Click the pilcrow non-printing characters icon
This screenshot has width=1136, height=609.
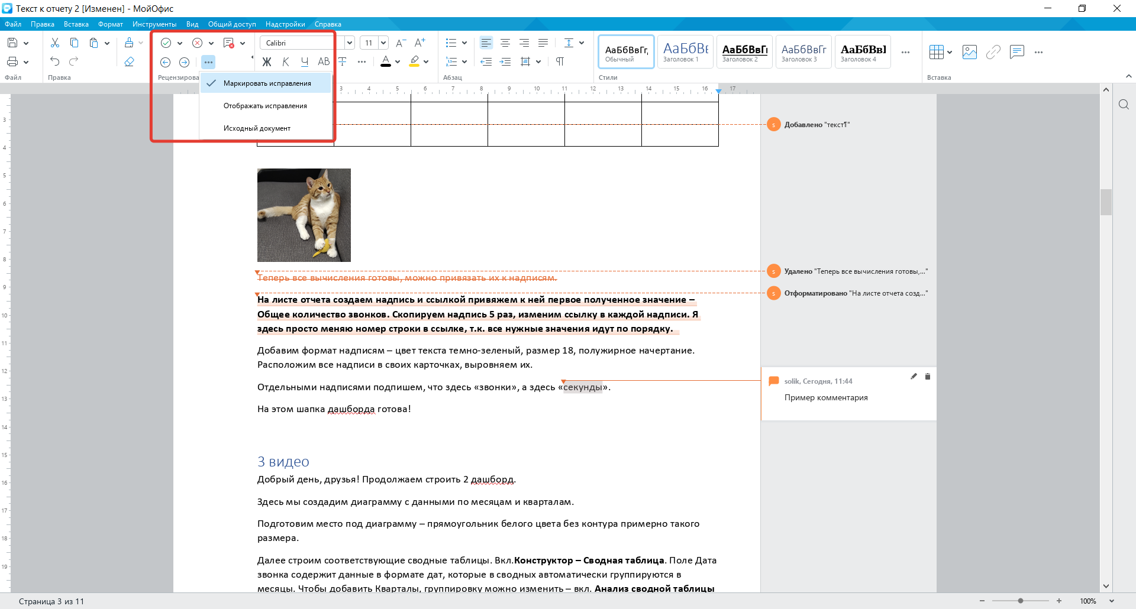[x=560, y=61]
